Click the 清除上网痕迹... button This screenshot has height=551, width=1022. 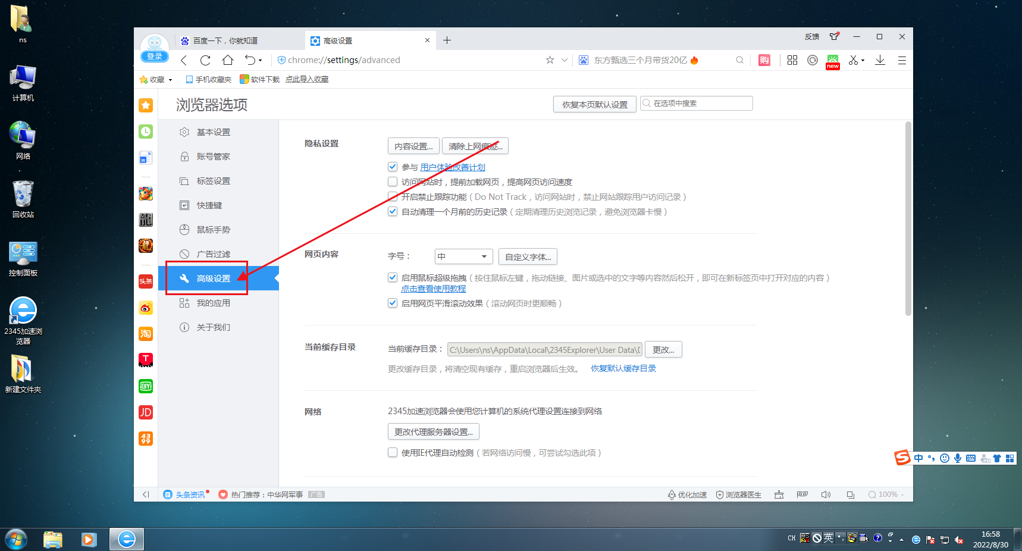coord(475,146)
